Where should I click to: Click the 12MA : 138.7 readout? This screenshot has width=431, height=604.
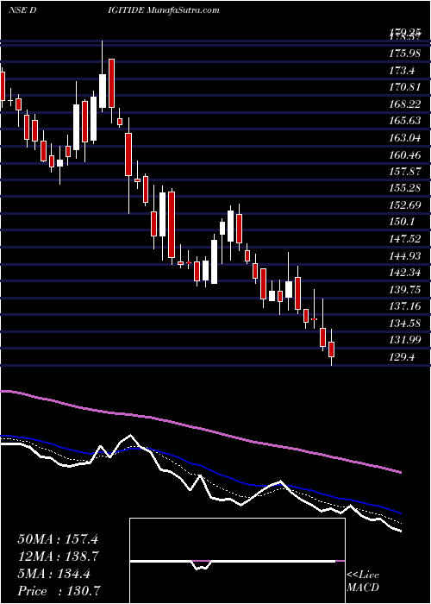[x=58, y=557]
